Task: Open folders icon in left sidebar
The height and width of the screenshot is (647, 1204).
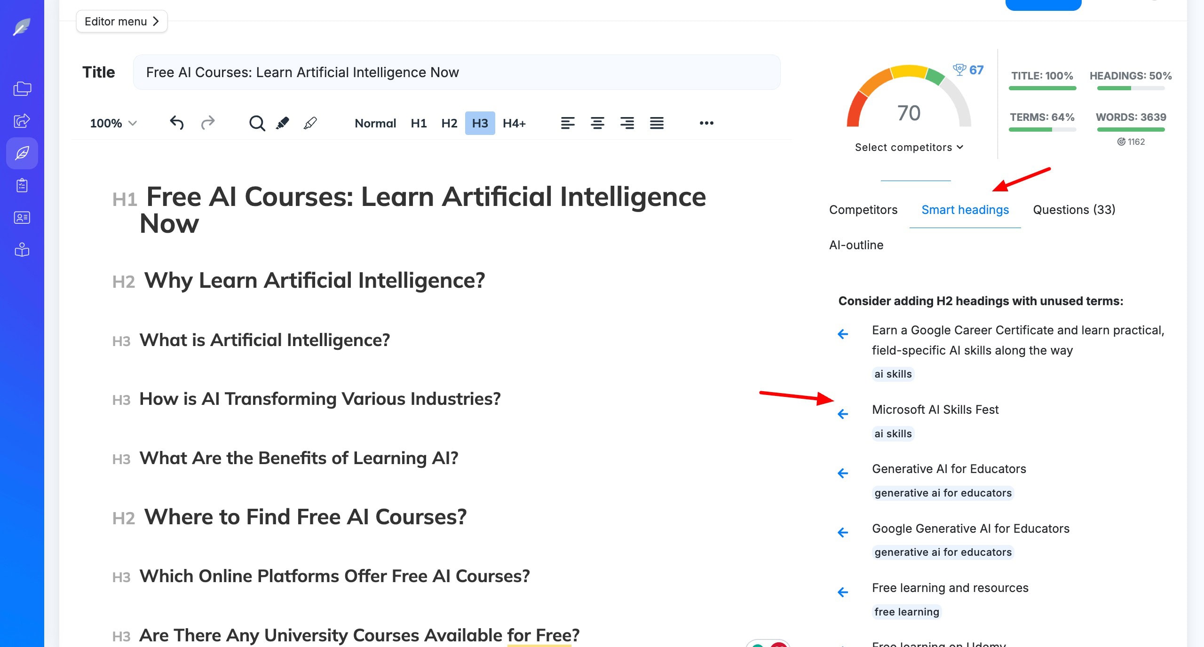Action: (x=22, y=88)
